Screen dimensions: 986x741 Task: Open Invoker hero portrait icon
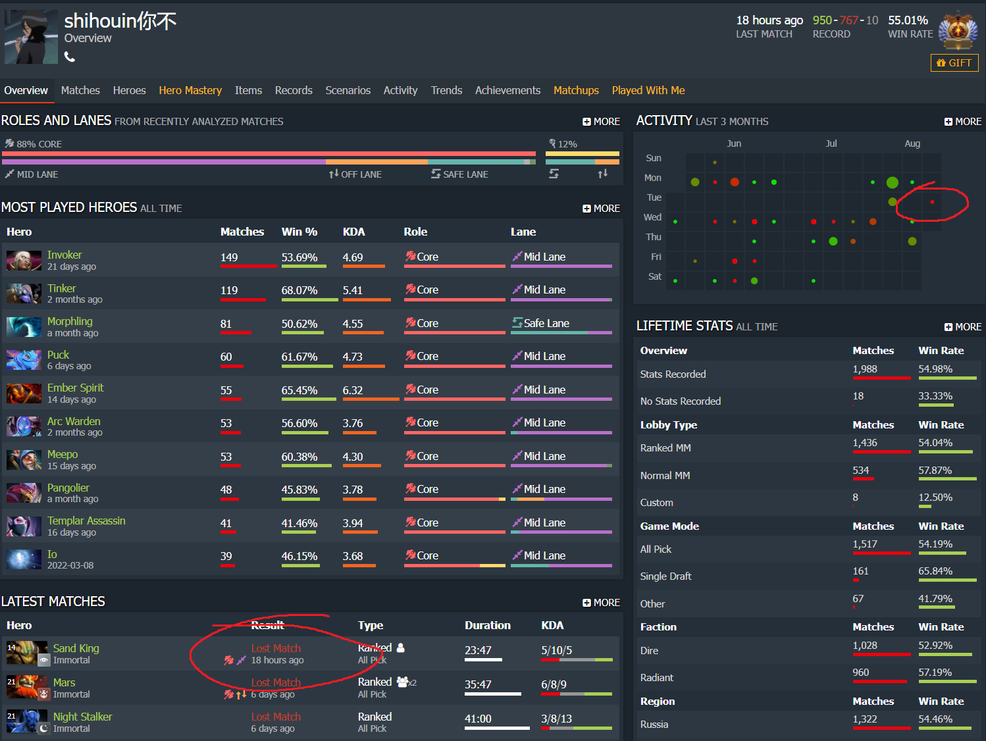(x=24, y=261)
